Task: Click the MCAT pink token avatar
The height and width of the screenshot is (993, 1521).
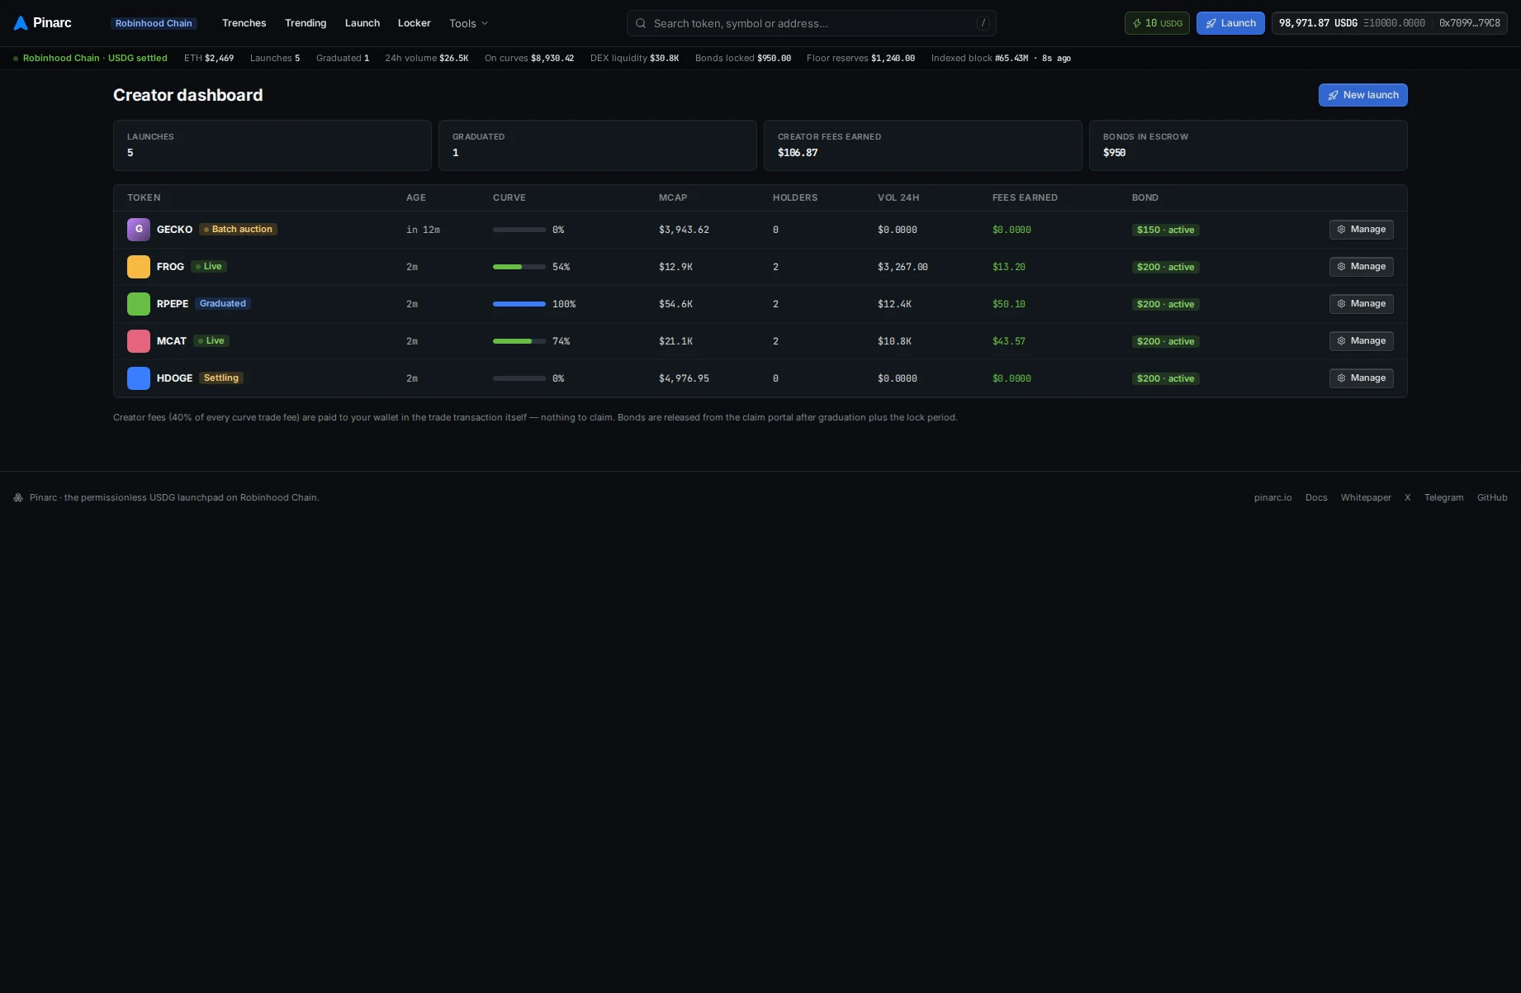Action: (x=139, y=341)
